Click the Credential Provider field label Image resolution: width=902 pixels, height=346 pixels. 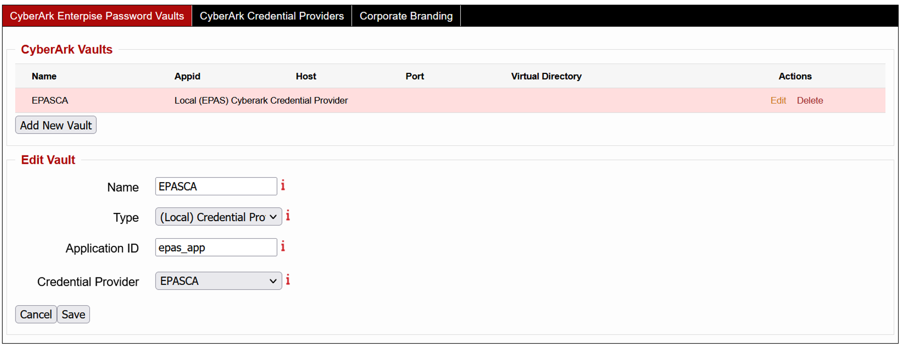coord(88,282)
